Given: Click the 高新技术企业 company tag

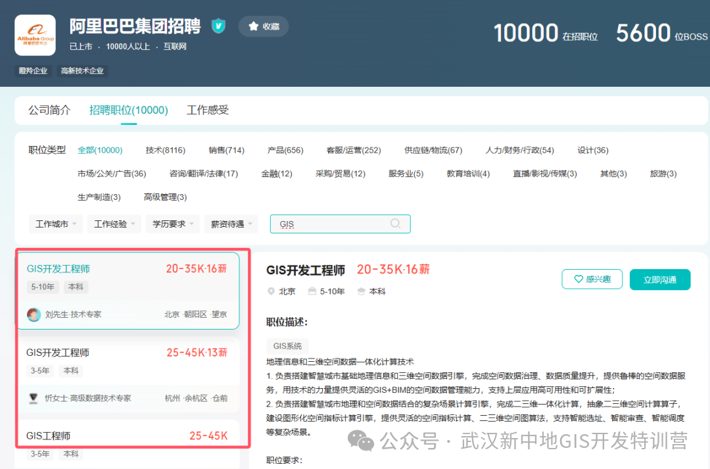Looking at the screenshot, I should [x=82, y=70].
